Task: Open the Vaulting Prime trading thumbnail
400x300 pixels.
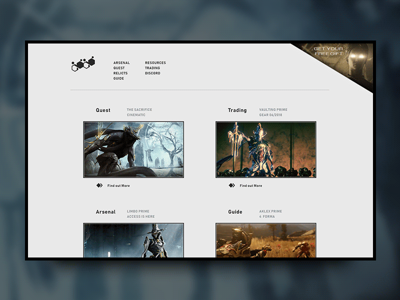Action: (x=266, y=149)
